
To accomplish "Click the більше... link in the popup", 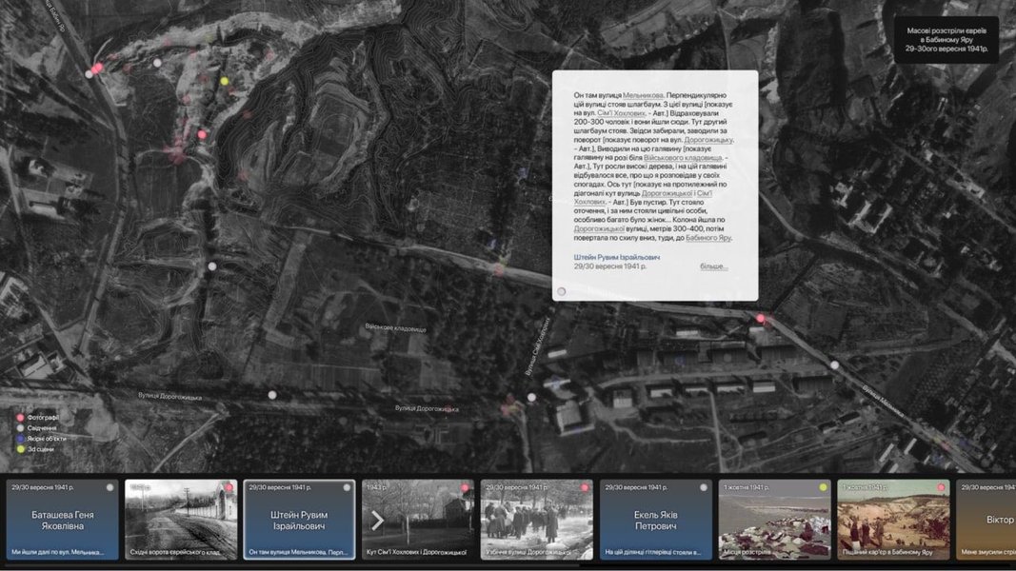I will [713, 266].
